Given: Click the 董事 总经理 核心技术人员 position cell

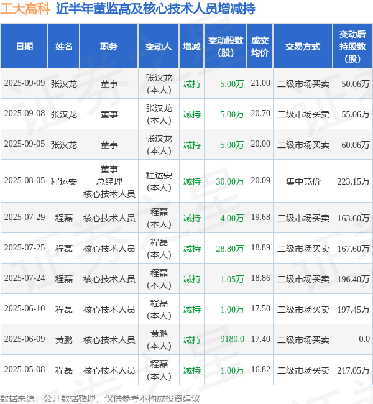Looking at the screenshot, I should (109, 181).
